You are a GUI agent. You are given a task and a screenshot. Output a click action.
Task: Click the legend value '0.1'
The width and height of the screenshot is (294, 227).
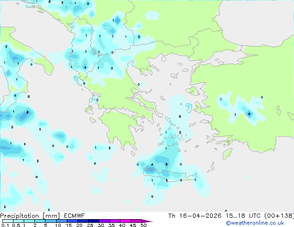[x=5, y=225]
